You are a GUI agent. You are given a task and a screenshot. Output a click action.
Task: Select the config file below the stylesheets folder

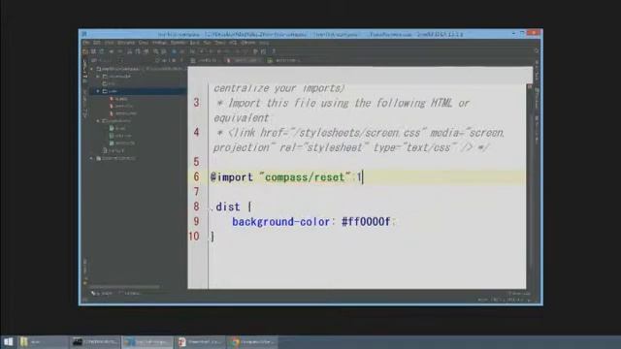[x=114, y=151]
